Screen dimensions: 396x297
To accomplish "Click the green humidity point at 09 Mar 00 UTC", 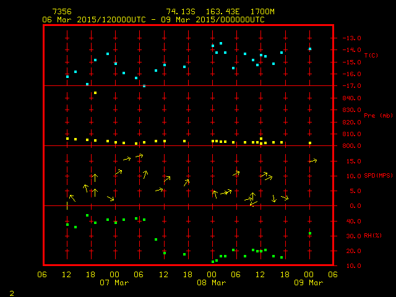I will 310,233.
